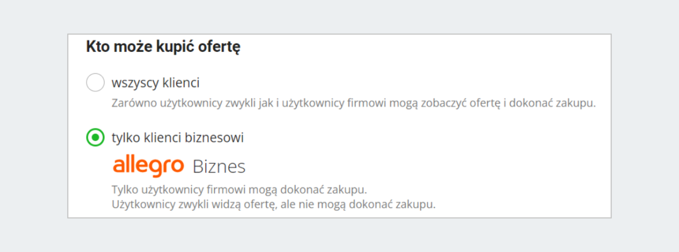Click the word "klienci" in the first option
Viewport: 679px width, 252px height.
[x=180, y=83]
